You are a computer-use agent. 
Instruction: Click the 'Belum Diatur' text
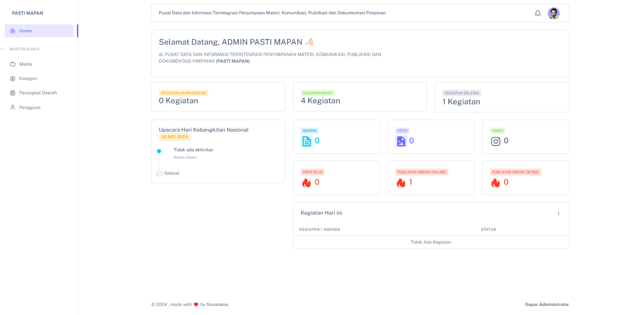tap(185, 157)
